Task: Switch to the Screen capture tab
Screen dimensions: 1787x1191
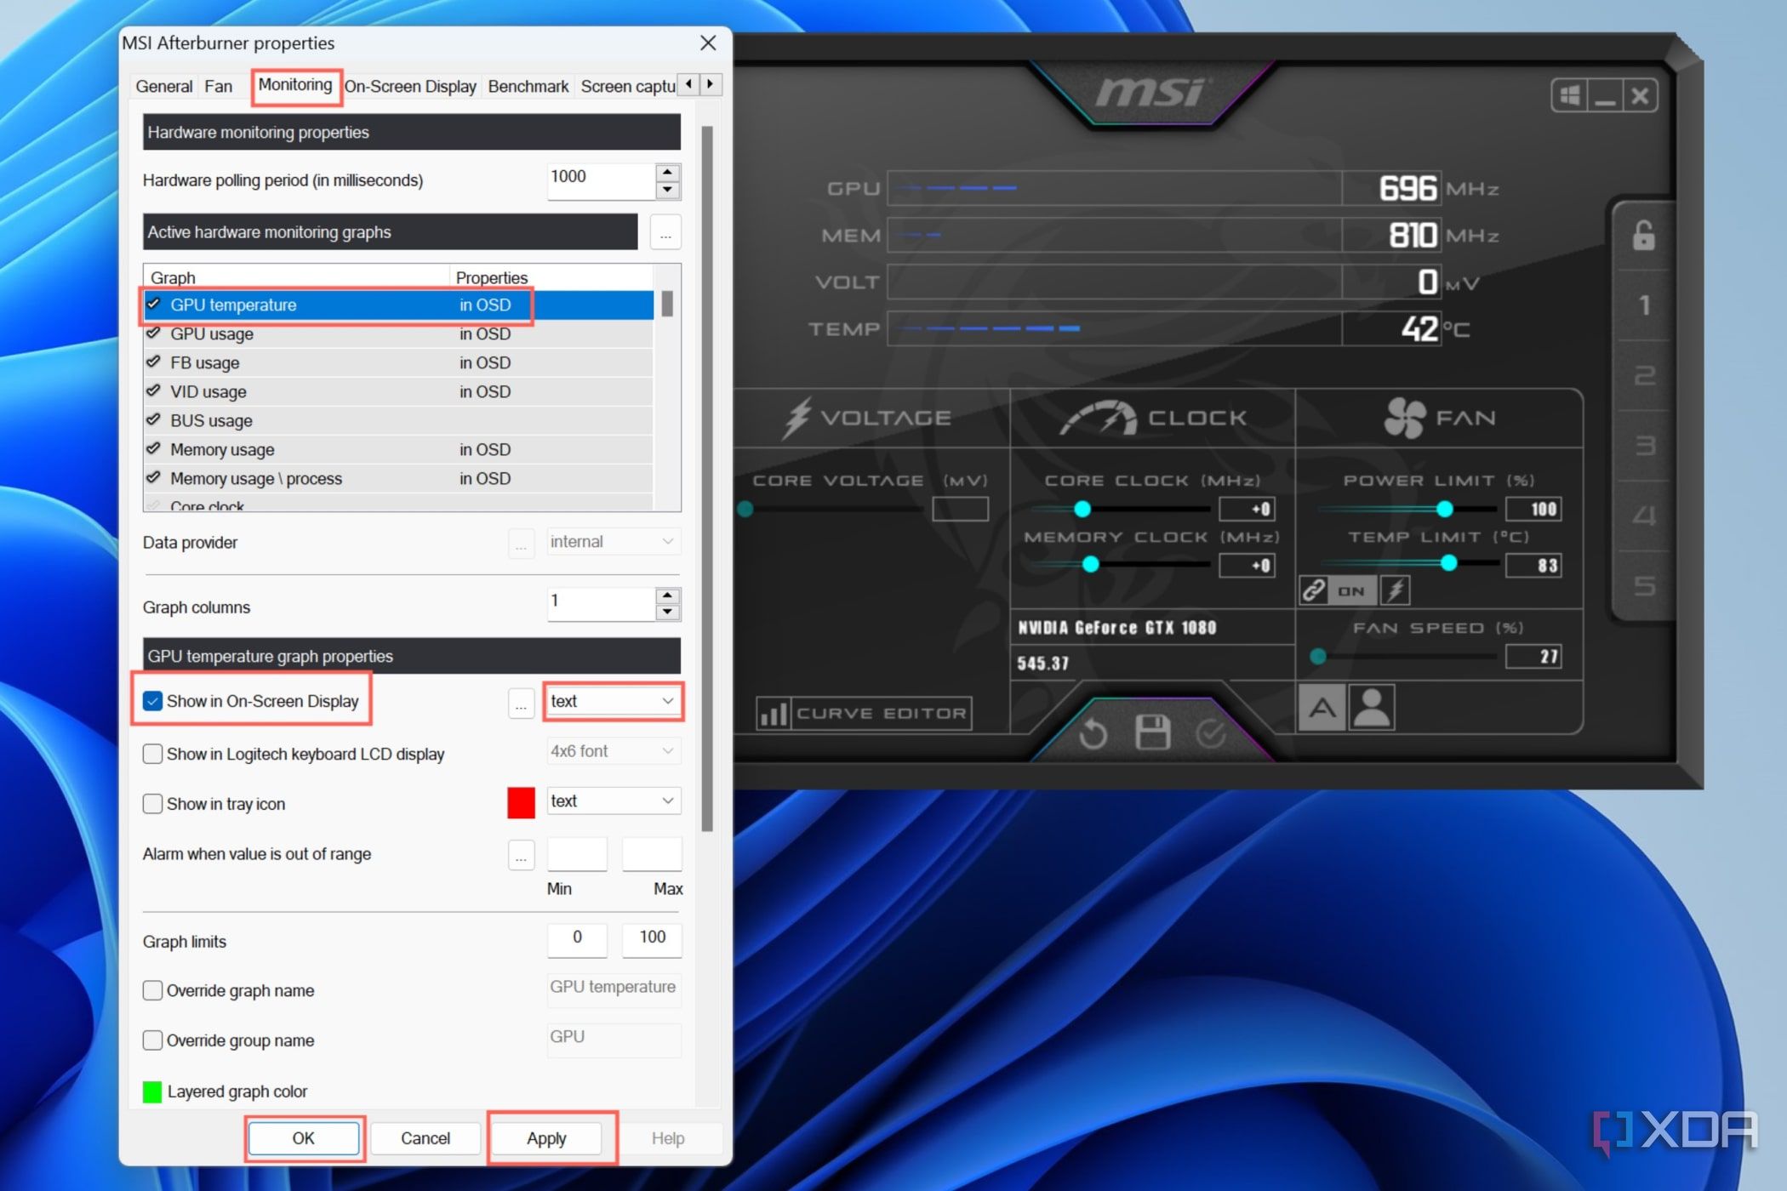Action: tap(627, 87)
